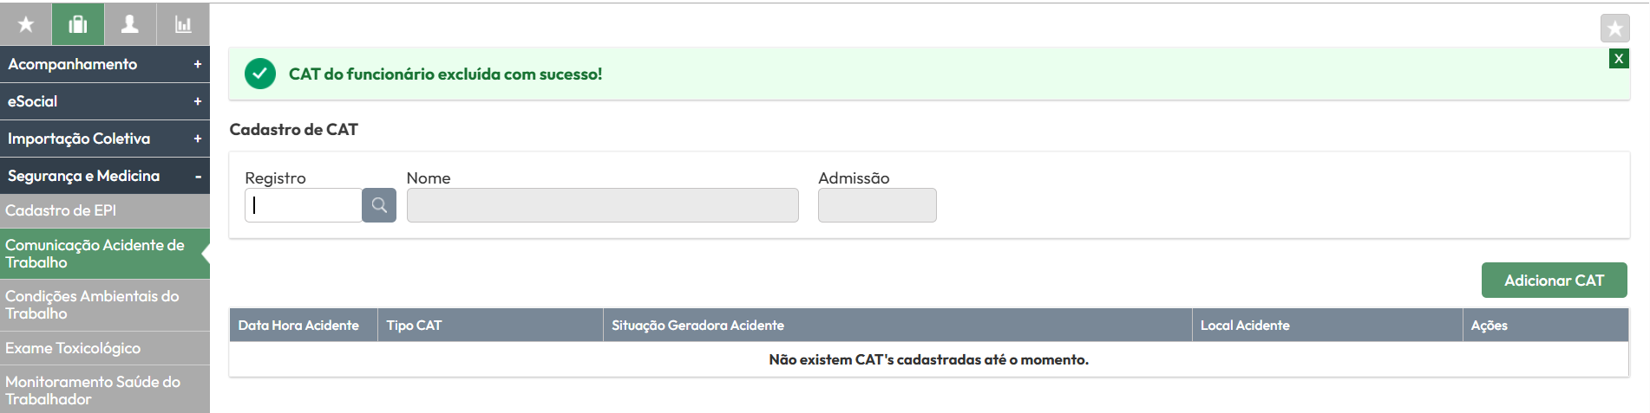1650x413 pixels.
Task: Dismiss the success message with X
Action: 1619,59
